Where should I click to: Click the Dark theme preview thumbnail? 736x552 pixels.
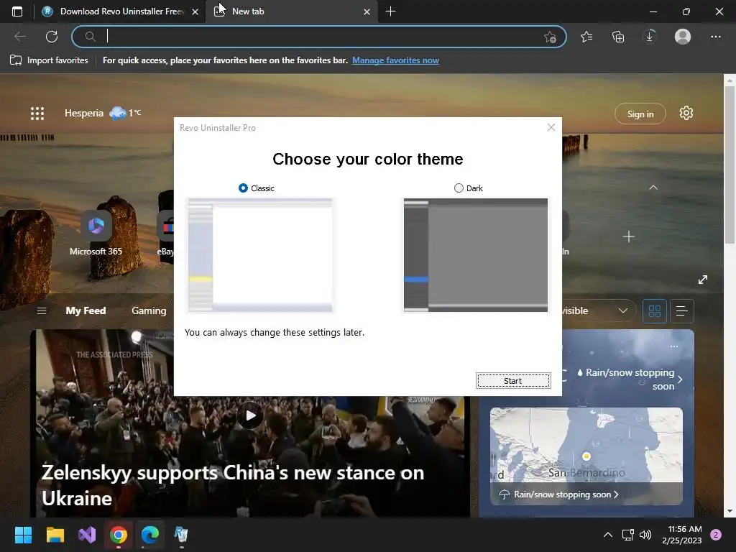click(x=476, y=255)
